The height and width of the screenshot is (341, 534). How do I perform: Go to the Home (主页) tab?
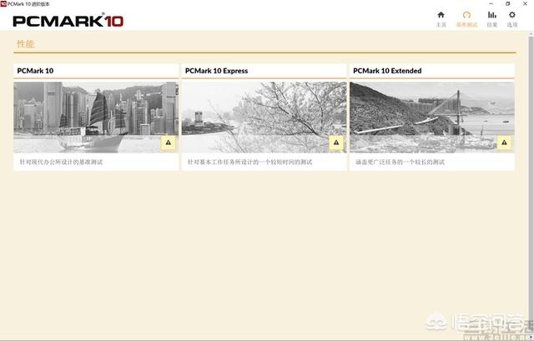pos(441,19)
